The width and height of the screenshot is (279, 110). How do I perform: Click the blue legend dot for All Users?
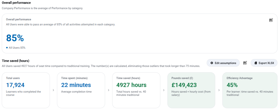pyautogui.click(x=7, y=47)
